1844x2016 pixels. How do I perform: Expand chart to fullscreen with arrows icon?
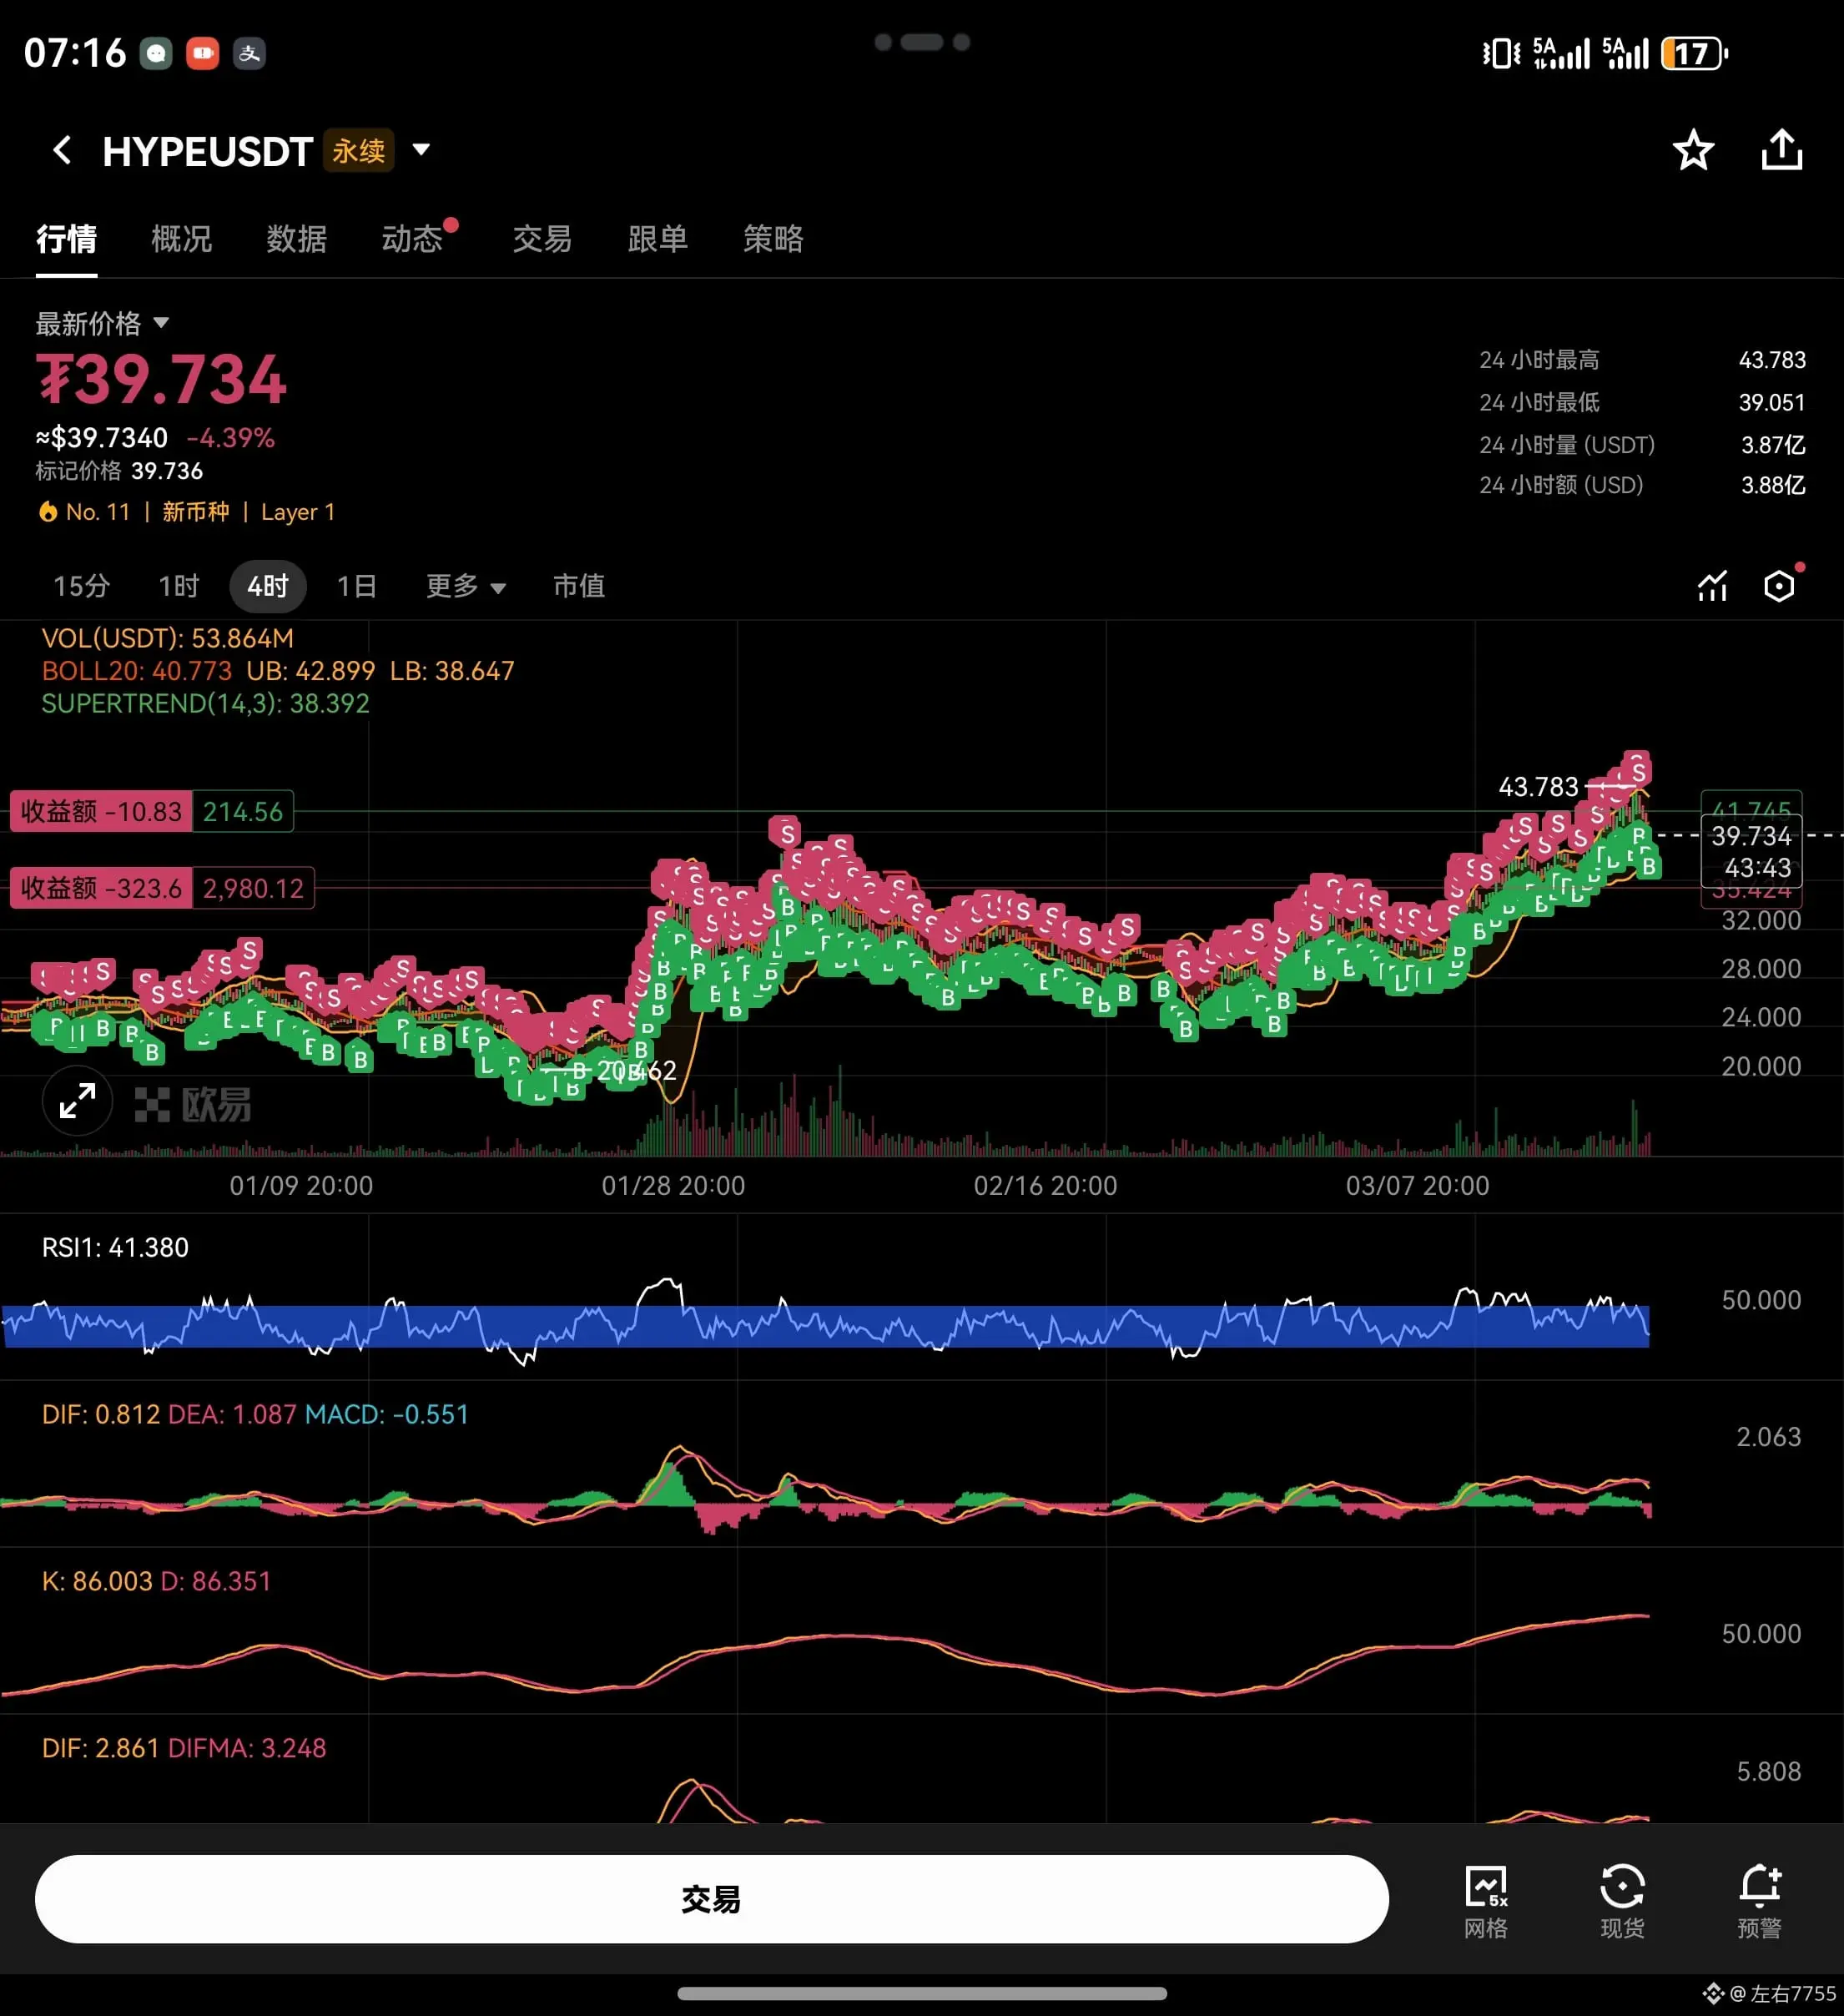tap(77, 1102)
